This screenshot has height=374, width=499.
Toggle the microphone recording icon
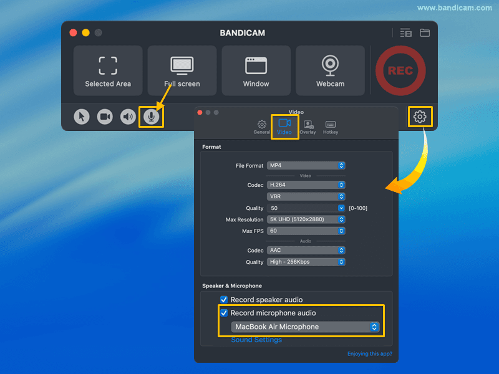pos(151,117)
